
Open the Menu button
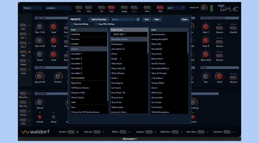coord(147,7)
